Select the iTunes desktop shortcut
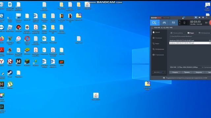Screen dimensions: 211x118 click(x=18, y=39)
